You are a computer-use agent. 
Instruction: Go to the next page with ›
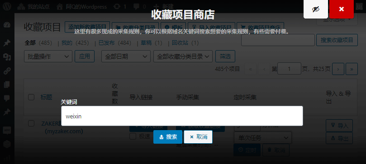coord(338,69)
